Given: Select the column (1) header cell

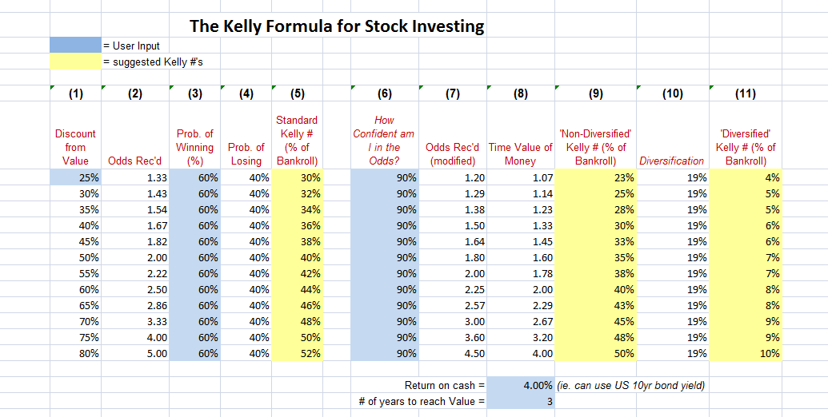Looking at the screenshot, I should (75, 93).
